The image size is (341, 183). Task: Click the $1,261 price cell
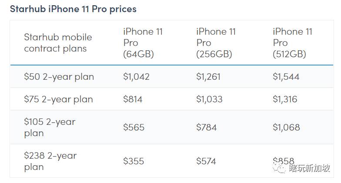coord(208,77)
